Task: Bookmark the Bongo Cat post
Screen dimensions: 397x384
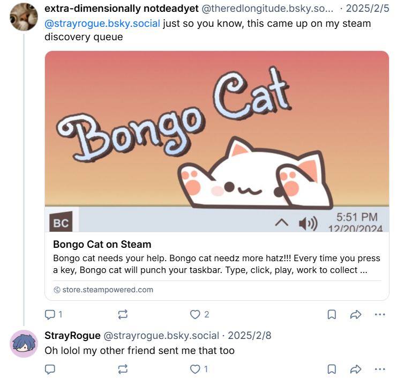Action: (332, 315)
